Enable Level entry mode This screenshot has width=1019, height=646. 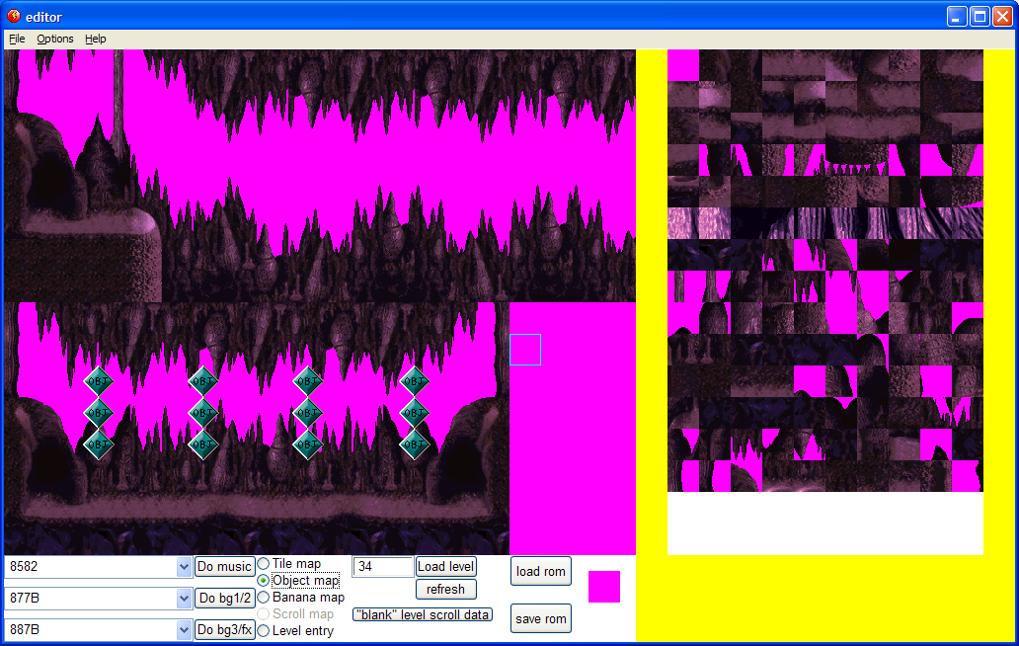pos(263,630)
